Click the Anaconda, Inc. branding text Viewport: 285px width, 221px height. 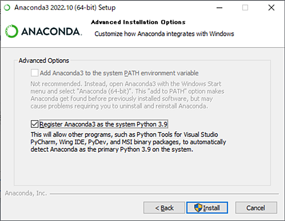point(26,193)
